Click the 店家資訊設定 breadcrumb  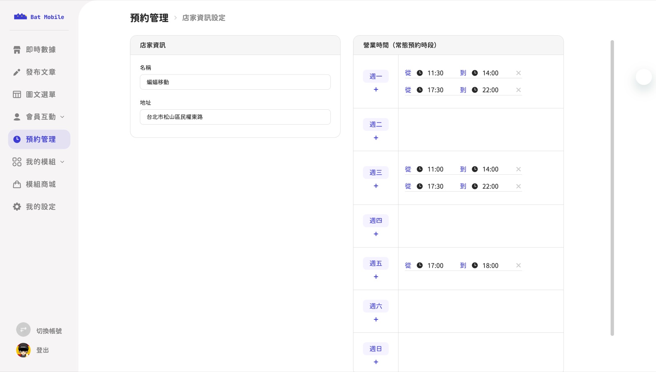(x=204, y=18)
